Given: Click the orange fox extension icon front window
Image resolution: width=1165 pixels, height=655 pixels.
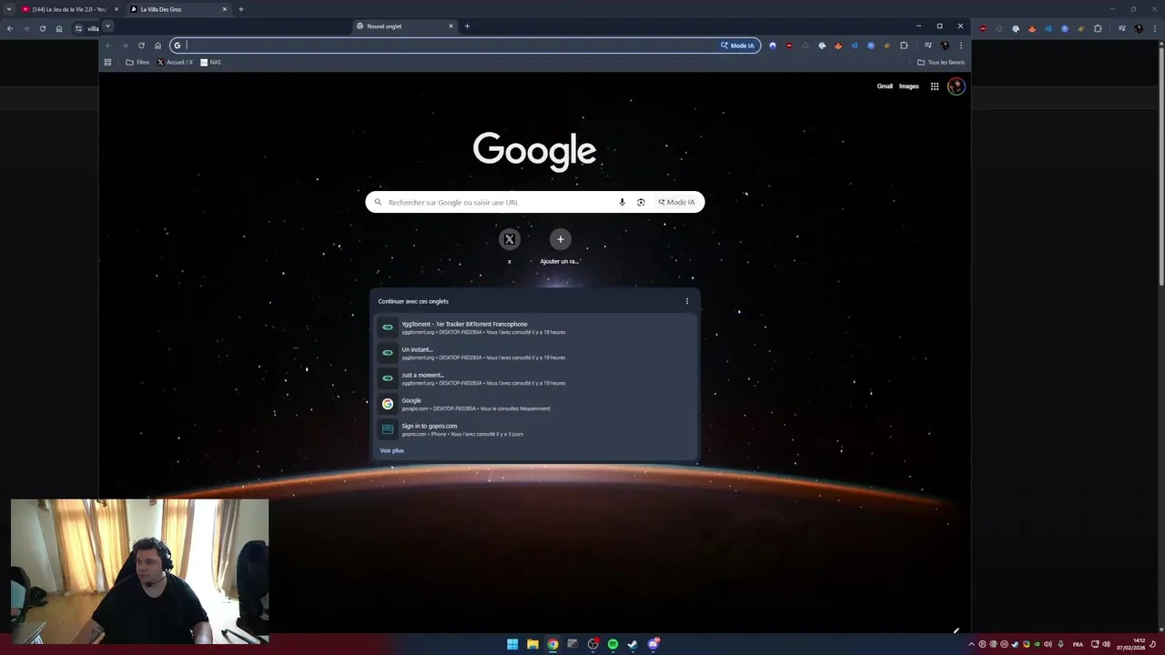Looking at the screenshot, I should (x=838, y=45).
